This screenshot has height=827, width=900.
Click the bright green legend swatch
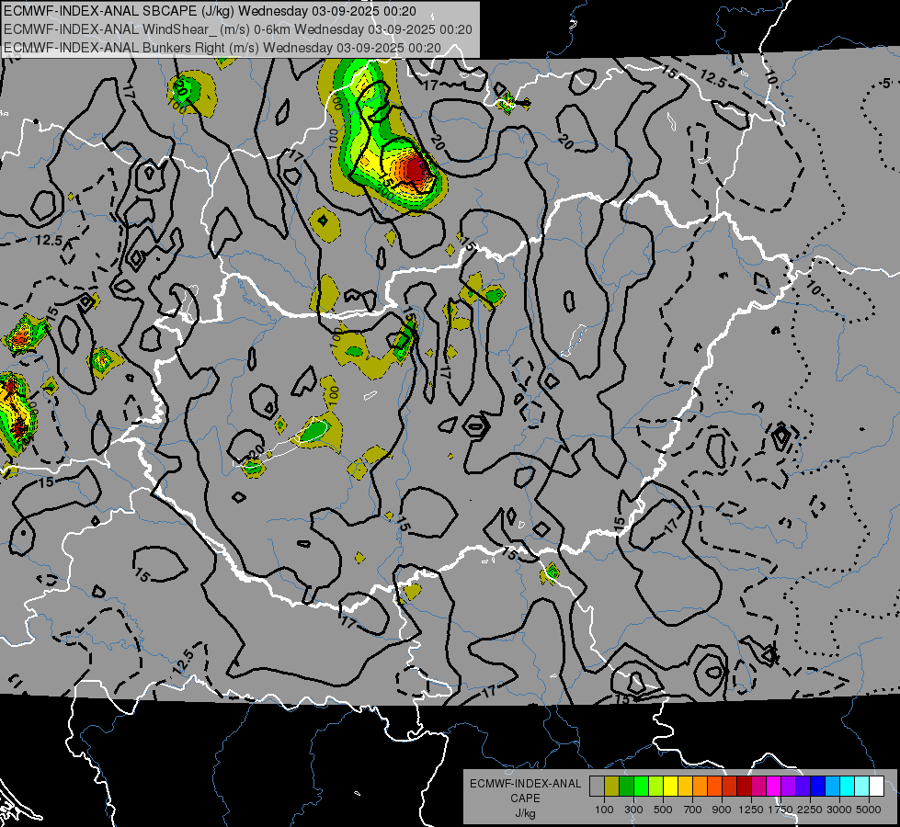click(641, 787)
